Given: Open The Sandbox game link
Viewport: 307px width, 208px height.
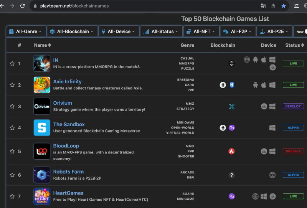Looking at the screenshot, I should [69, 124].
